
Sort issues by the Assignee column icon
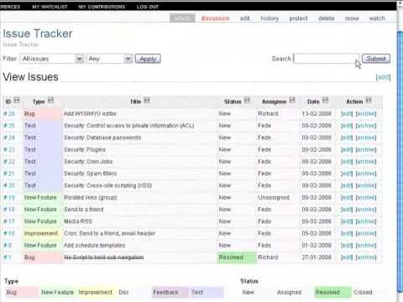[292, 100]
